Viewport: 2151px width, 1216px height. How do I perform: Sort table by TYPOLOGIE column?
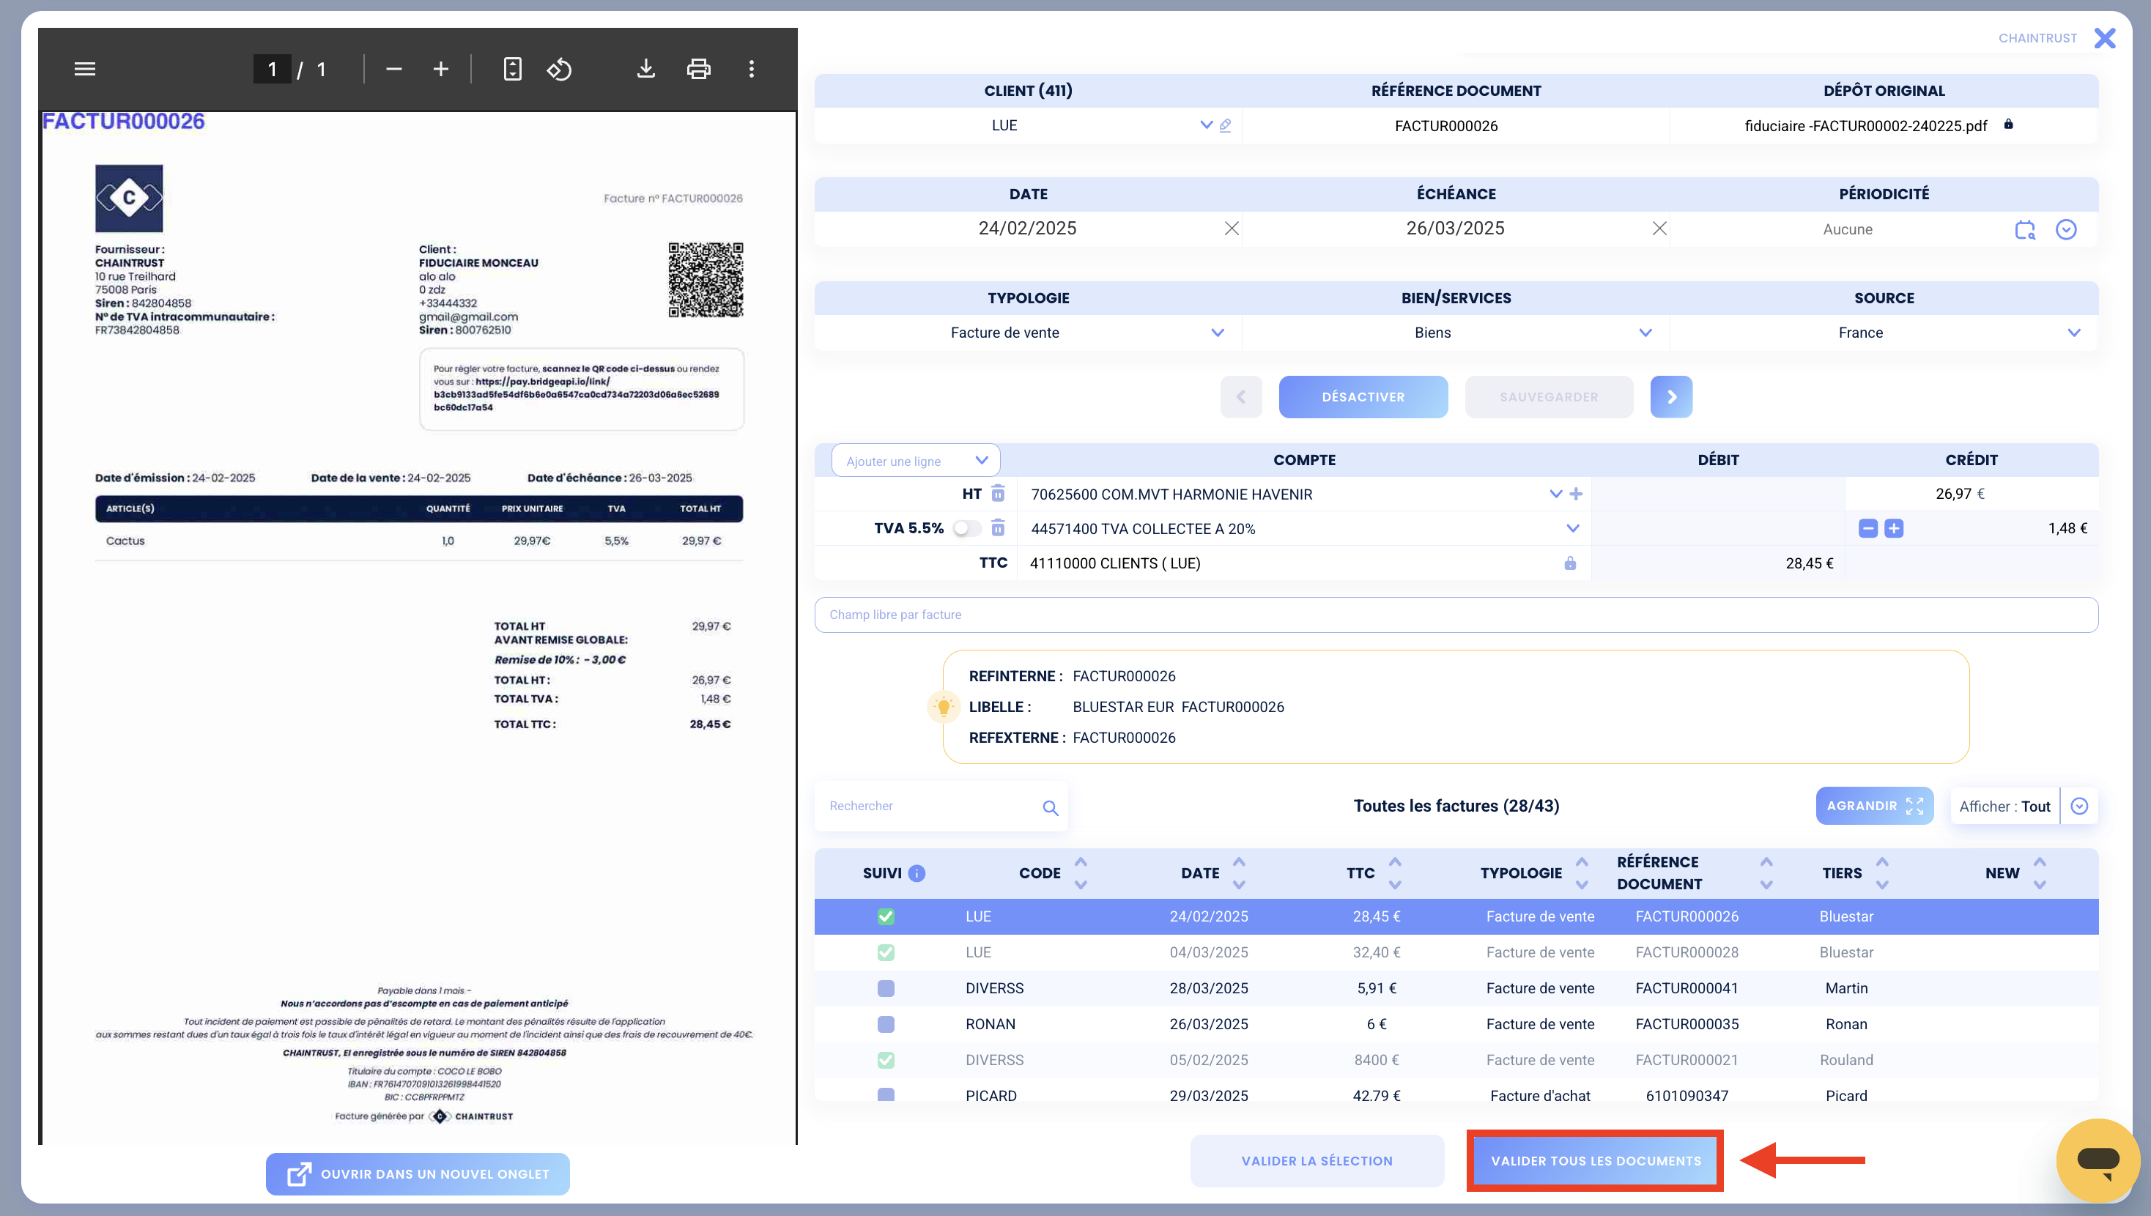click(1582, 872)
